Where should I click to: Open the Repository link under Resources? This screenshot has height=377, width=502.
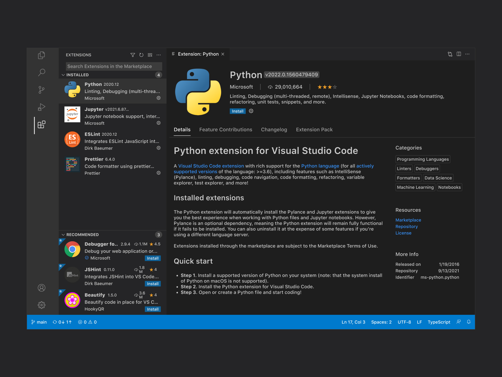click(407, 226)
